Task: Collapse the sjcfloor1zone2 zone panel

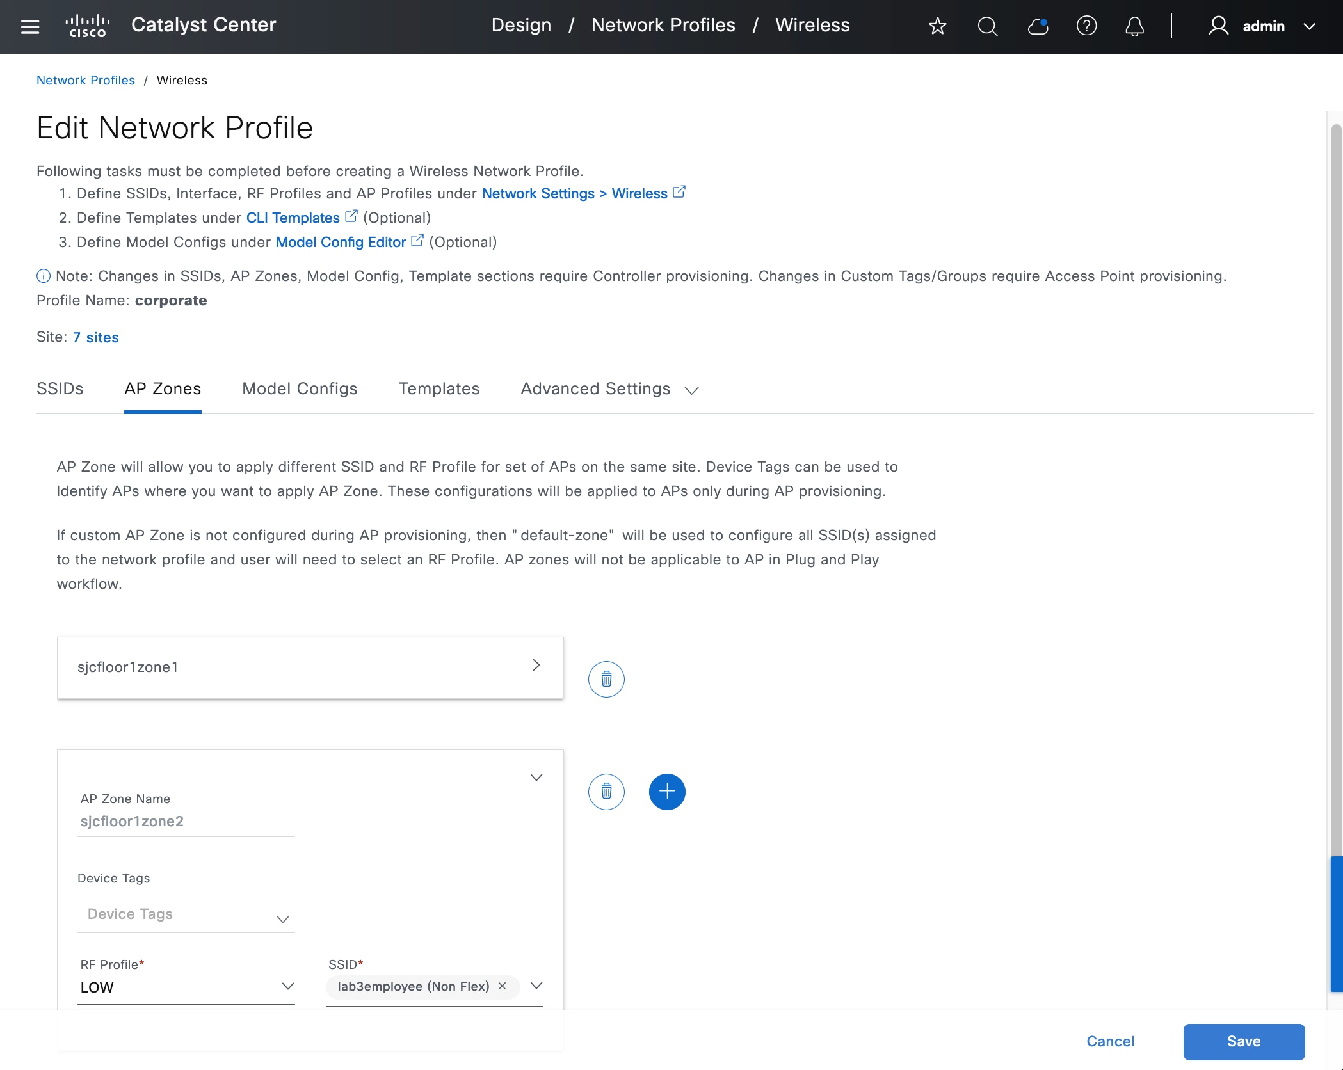Action: 536,778
